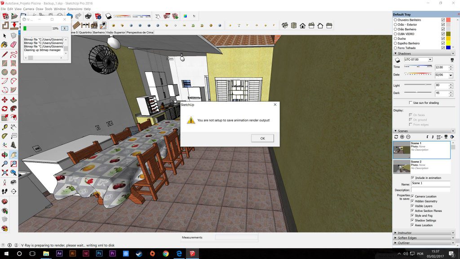Activate the Move tool

click(4, 100)
